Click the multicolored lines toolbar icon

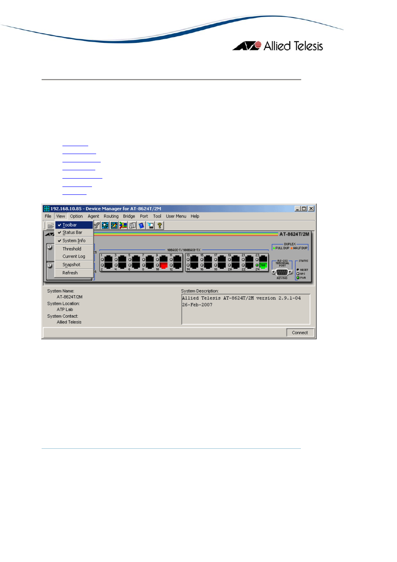click(x=123, y=225)
